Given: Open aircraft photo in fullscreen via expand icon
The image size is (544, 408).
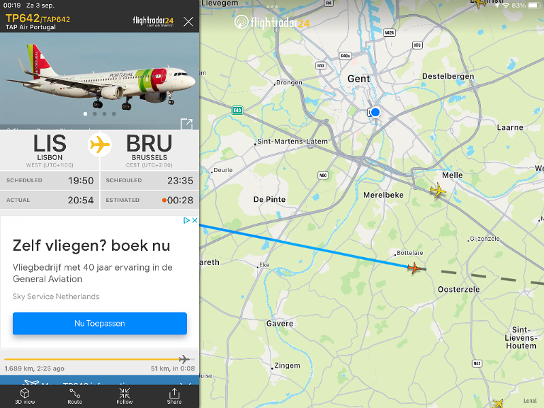Looking at the screenshot, I should (186, 124).
